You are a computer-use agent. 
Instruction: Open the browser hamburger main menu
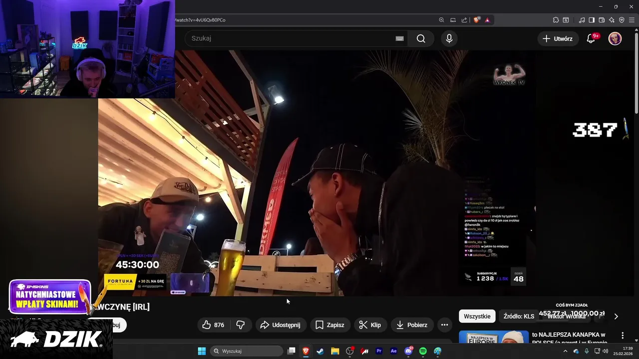[632, 20]
